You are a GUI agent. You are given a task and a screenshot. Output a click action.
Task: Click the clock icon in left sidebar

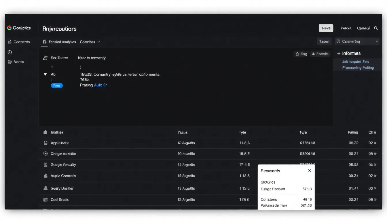pyautogui.click(x=10, y=52)
